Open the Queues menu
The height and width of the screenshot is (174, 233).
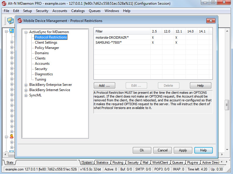pos(95,11)
